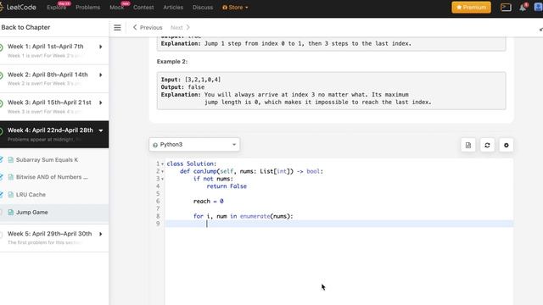Go to the Mock section
The height and width of the screenshot is (305, 543).
click(117, 8)
